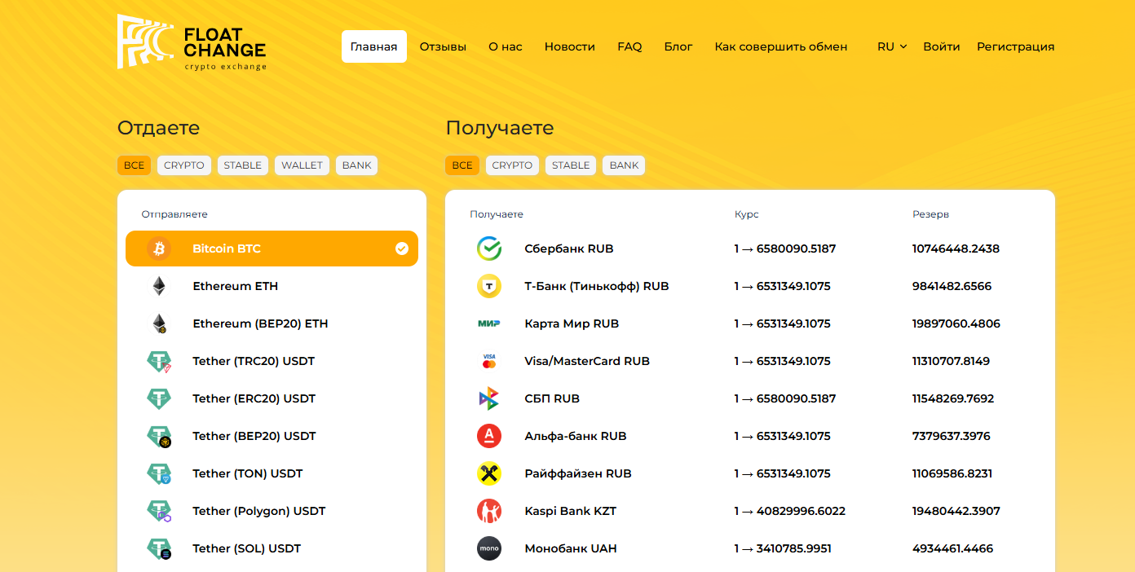1135x572 pixels.
Task: Select the СБП RUB receive option
Action: [552, 398]
